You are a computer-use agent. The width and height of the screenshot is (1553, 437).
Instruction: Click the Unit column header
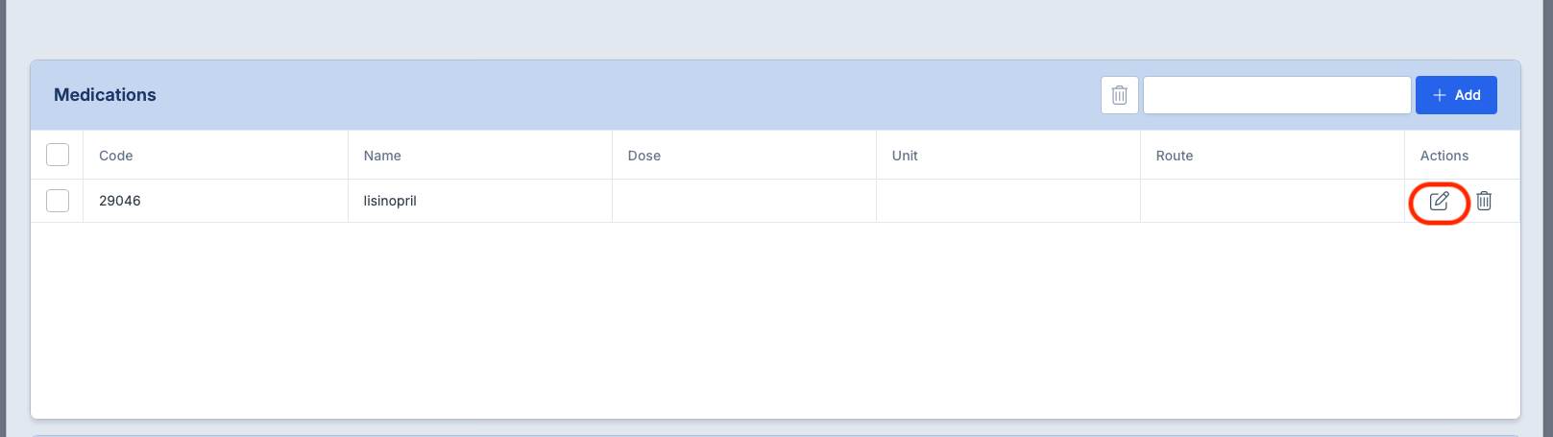(905, 156)
